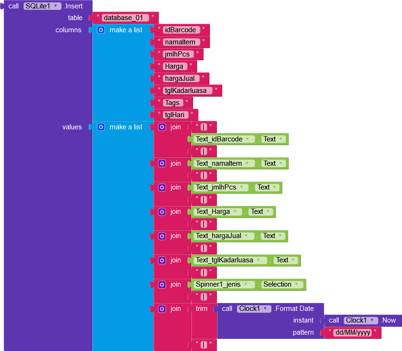Image resolution: width=402 pixels, height=351 pixels.
Task: Open Text property dropdown of Text_namaItem
Action: tap(274, 163)
